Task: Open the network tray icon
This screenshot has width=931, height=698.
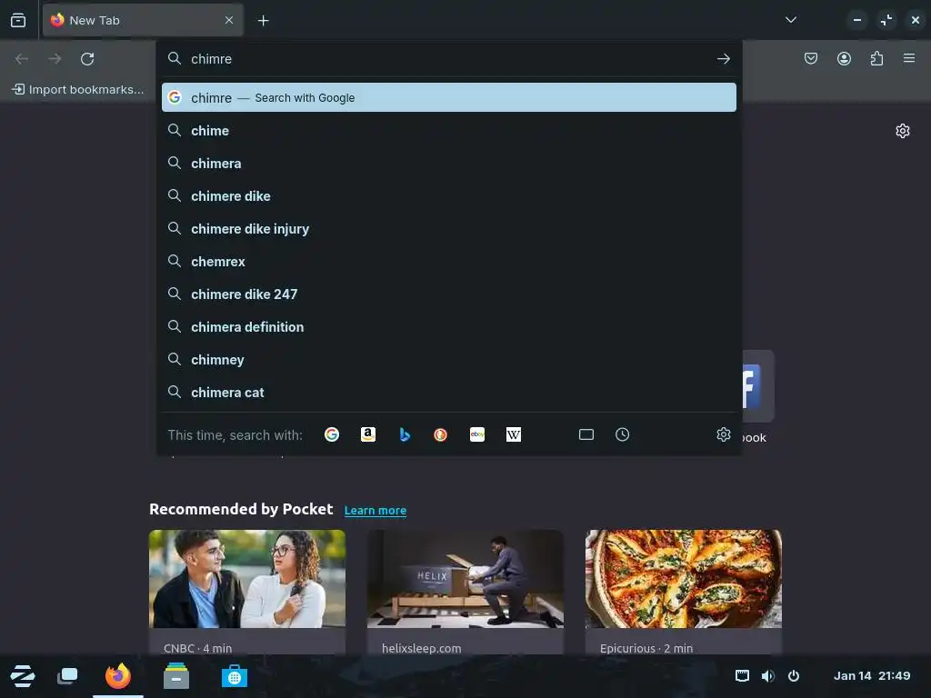Action: point(742,675)
